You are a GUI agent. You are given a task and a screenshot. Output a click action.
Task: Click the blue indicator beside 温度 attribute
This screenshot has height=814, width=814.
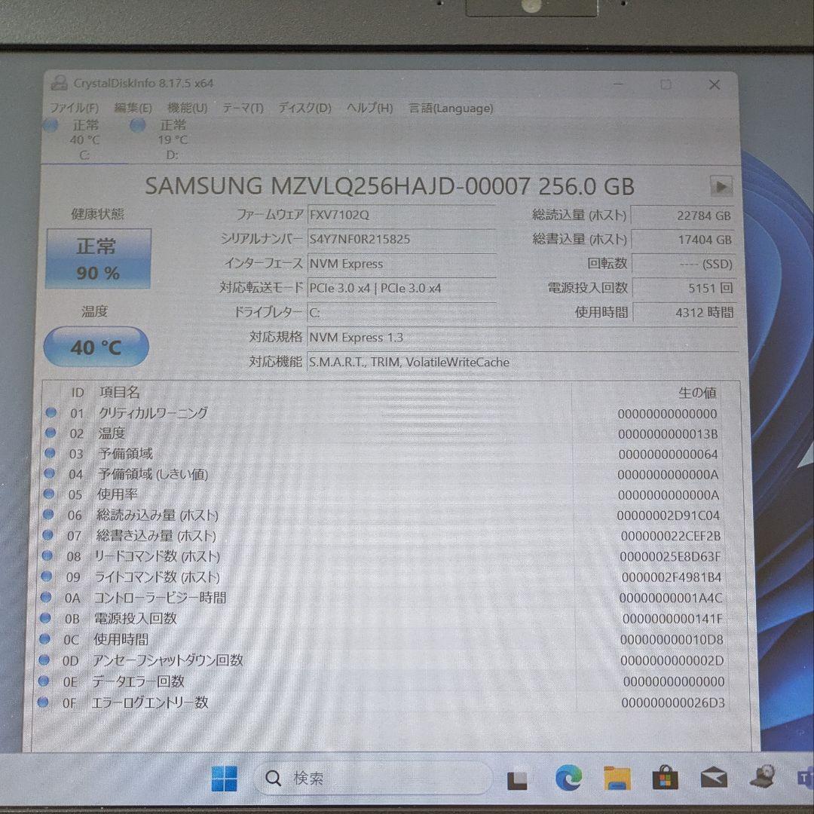click(x=51, y=433)
